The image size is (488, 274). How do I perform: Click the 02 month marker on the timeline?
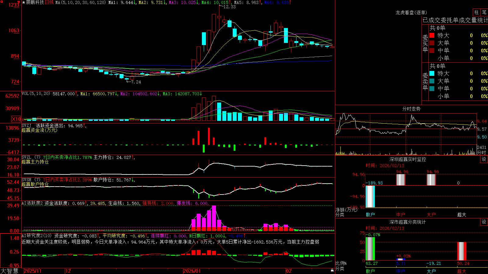click(x=289, y=271)
